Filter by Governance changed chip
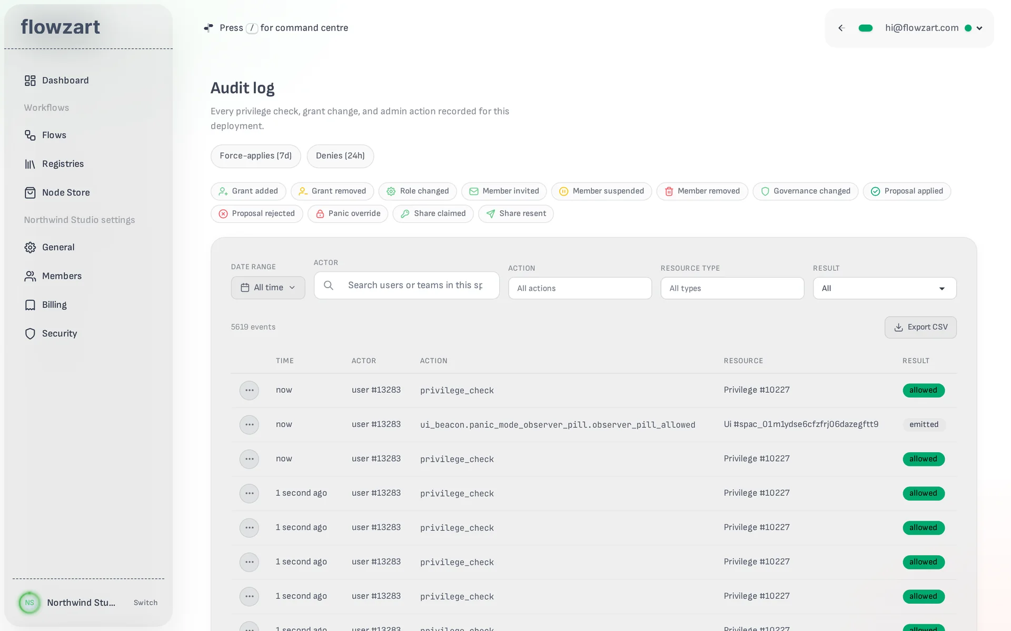 click(x=805, y=191)
